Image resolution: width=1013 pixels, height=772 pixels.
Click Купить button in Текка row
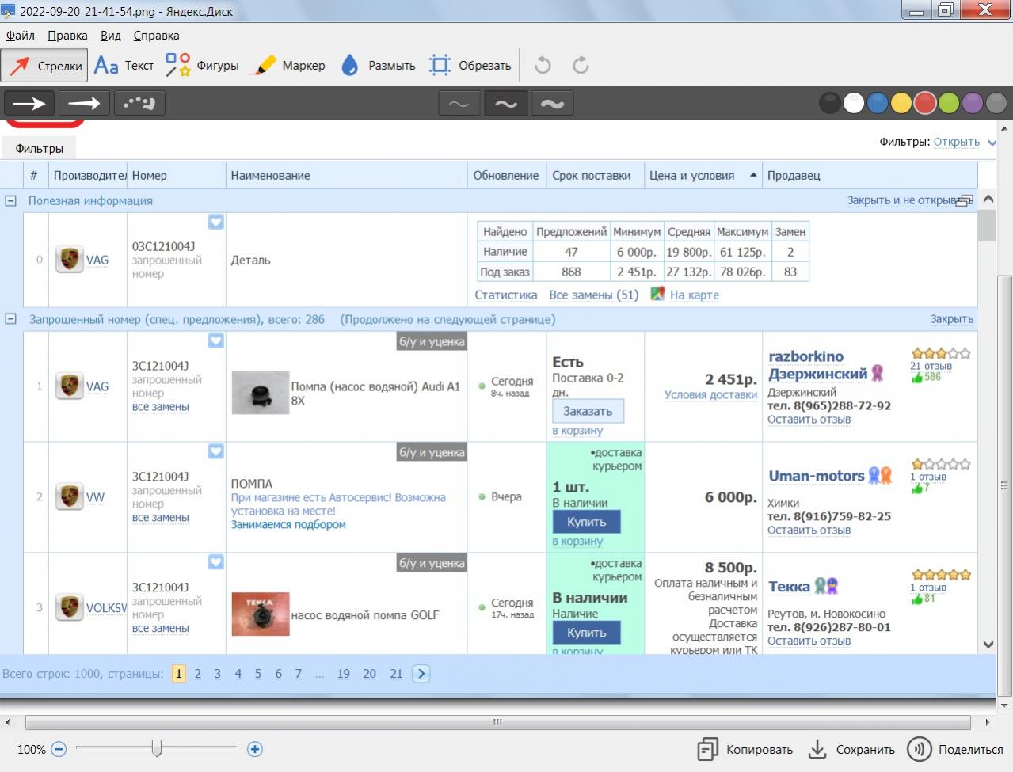click(x=587, y=633)
